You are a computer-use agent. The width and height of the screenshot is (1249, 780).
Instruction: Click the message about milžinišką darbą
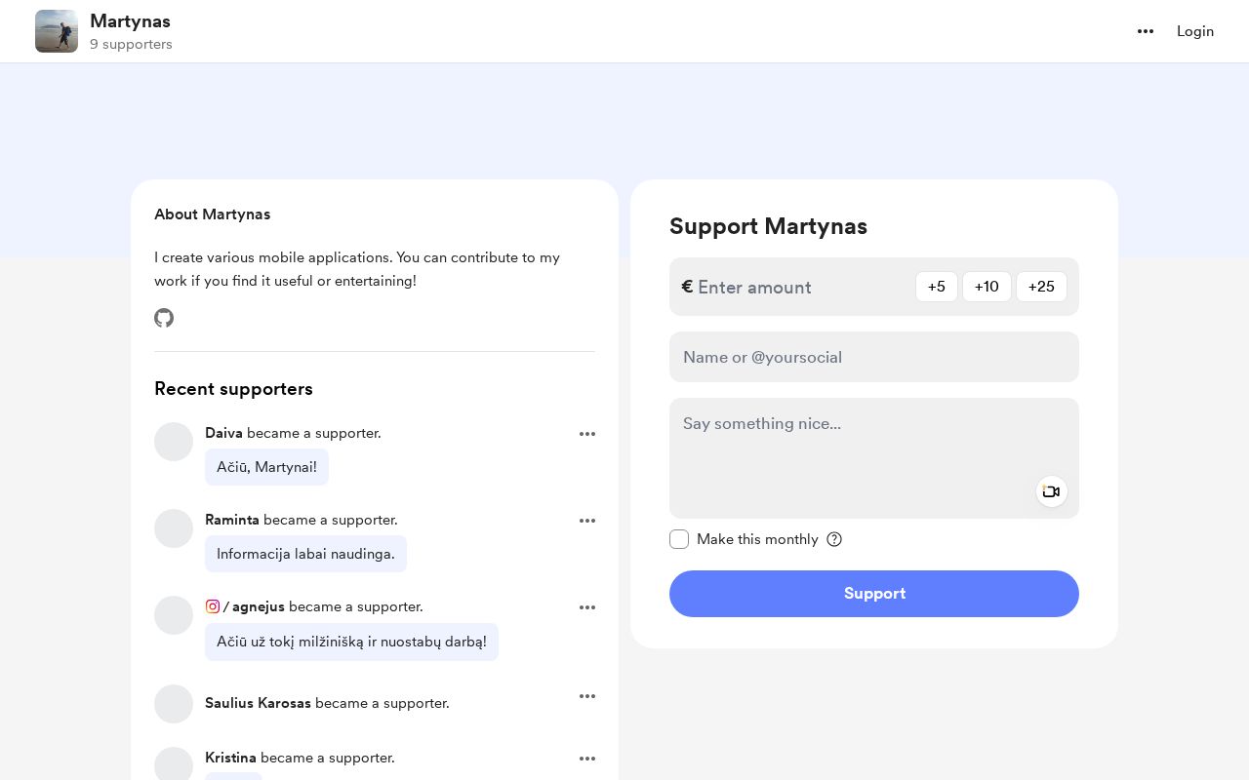[351, 642]
